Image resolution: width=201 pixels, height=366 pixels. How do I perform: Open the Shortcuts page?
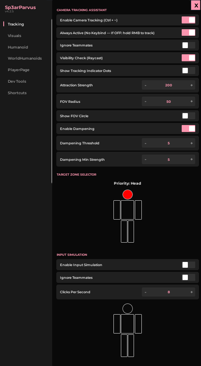[17, 93]
